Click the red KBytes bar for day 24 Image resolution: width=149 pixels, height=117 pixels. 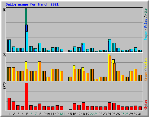coord(109,106)
